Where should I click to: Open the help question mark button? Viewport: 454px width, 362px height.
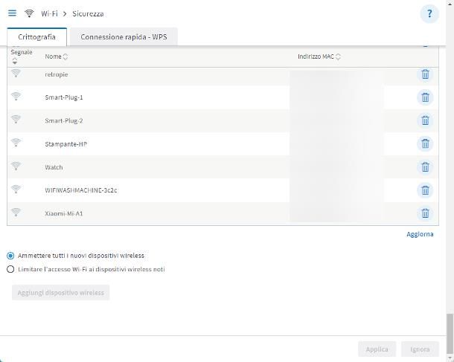coord(429,13)
